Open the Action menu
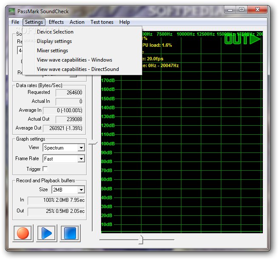Image resolution: width=279 pixels, height=260 pixels. [77, 22]
